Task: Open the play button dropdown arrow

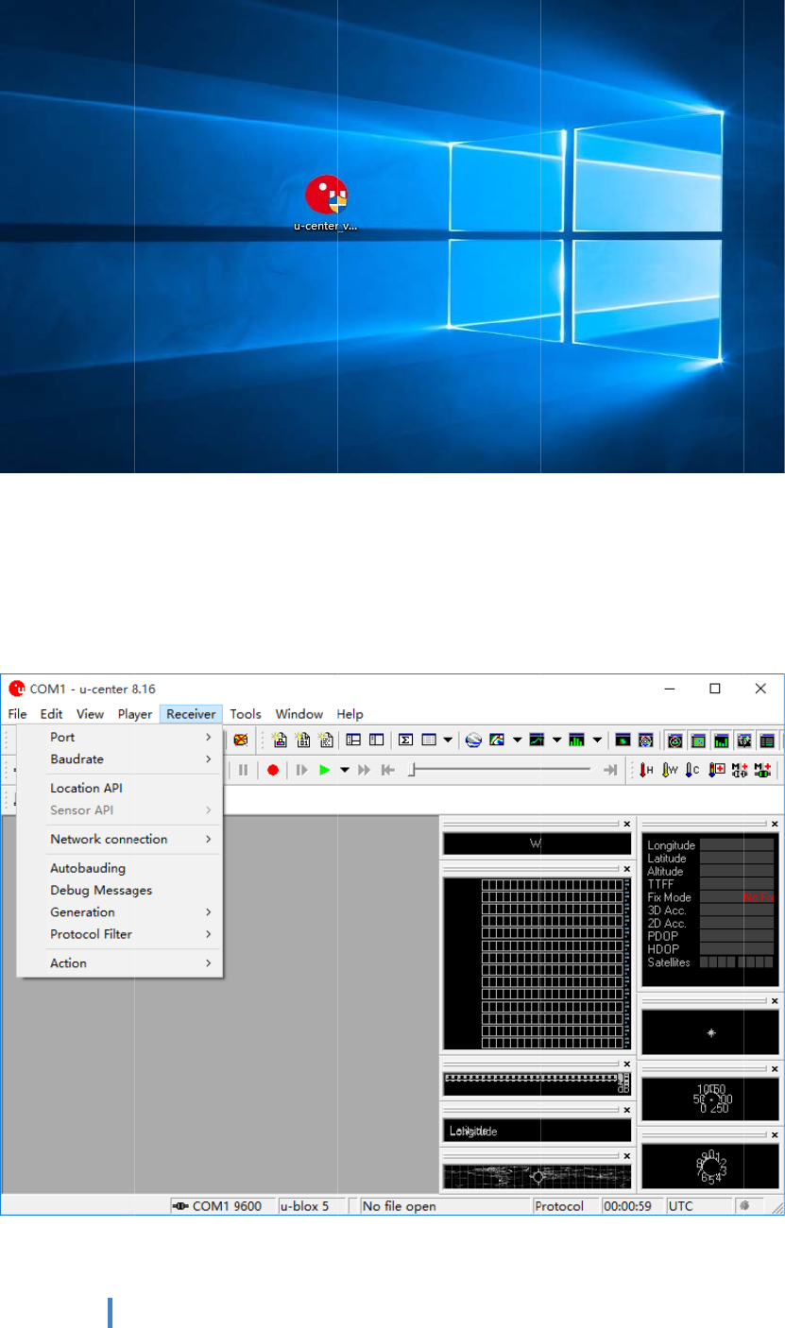Action: [x=345, y=770]
